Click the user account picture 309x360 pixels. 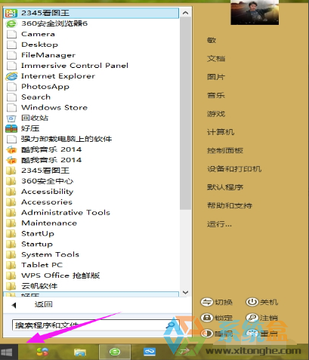pos(255,12)
